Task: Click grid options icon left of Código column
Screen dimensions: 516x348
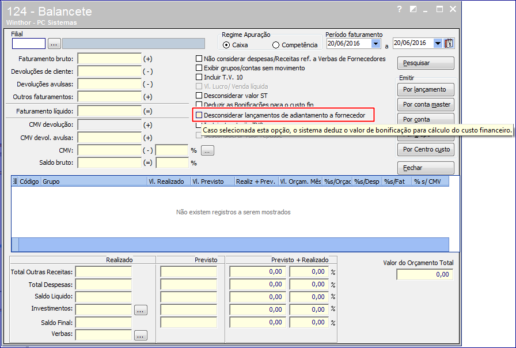Action: (x=15, y=181)
